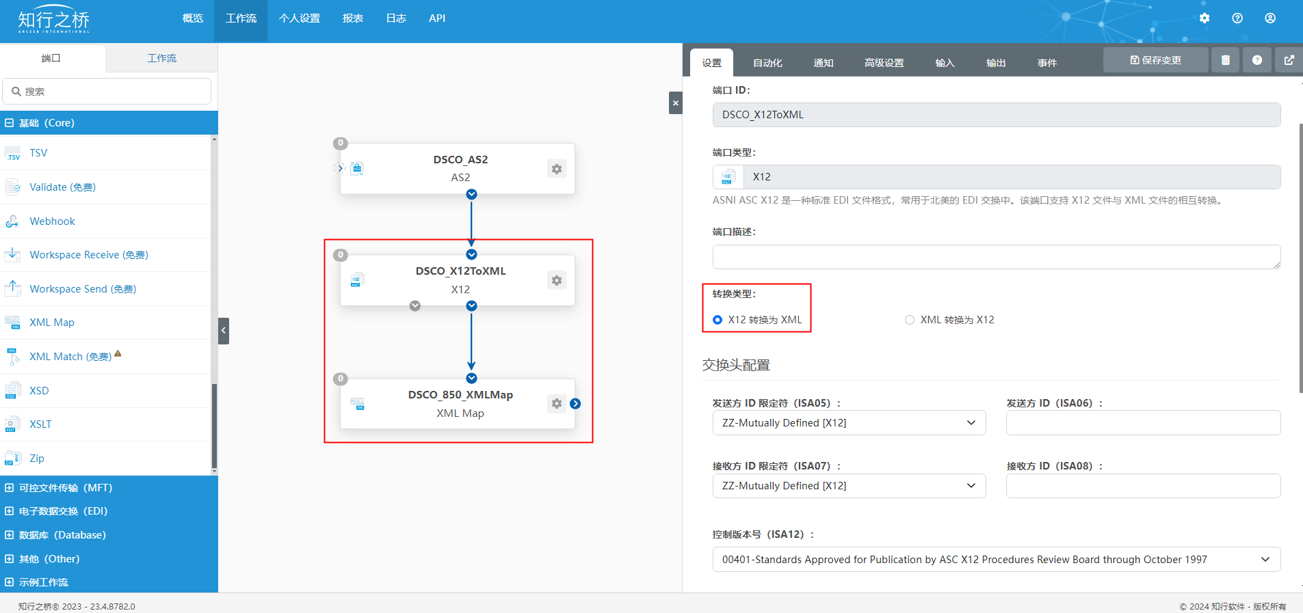Open gear settings on DSCO_AS2 node
The width and height of the screenshot is (1303, 613).
click(x=557, y=169)
